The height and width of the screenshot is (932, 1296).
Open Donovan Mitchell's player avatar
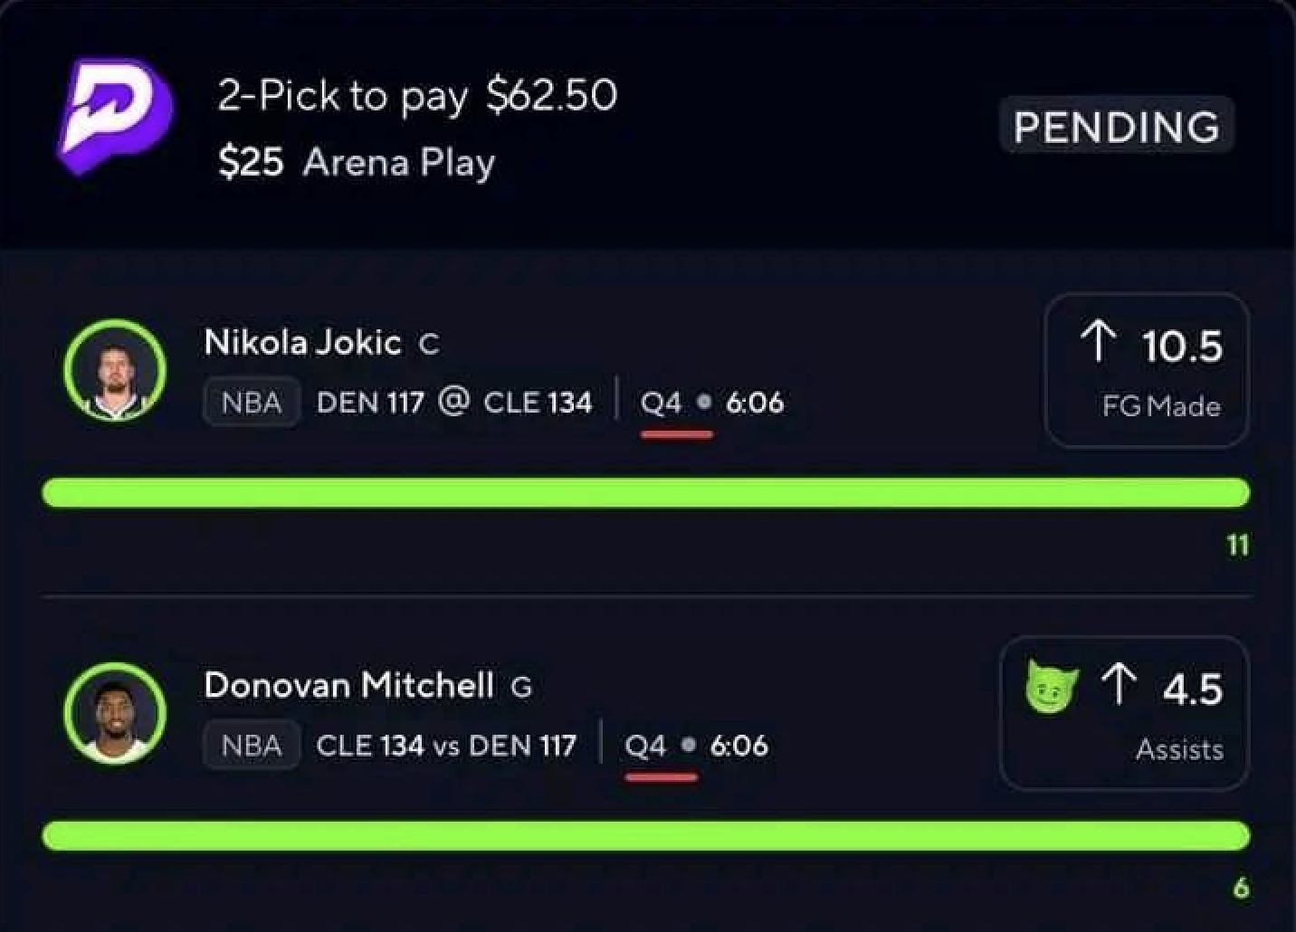pyautogui.click(x=115, y=713)
